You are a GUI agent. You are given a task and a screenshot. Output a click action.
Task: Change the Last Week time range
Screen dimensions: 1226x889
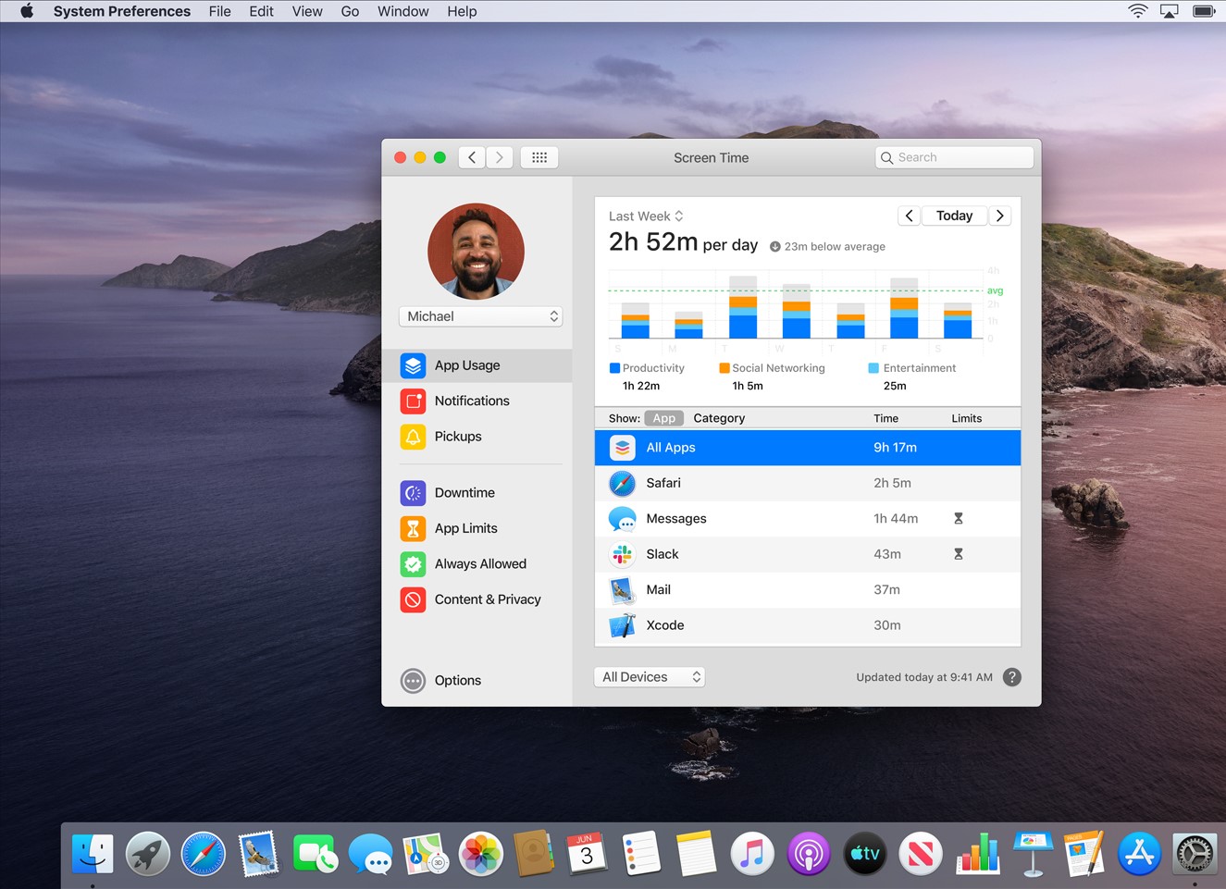coord(646,216)
